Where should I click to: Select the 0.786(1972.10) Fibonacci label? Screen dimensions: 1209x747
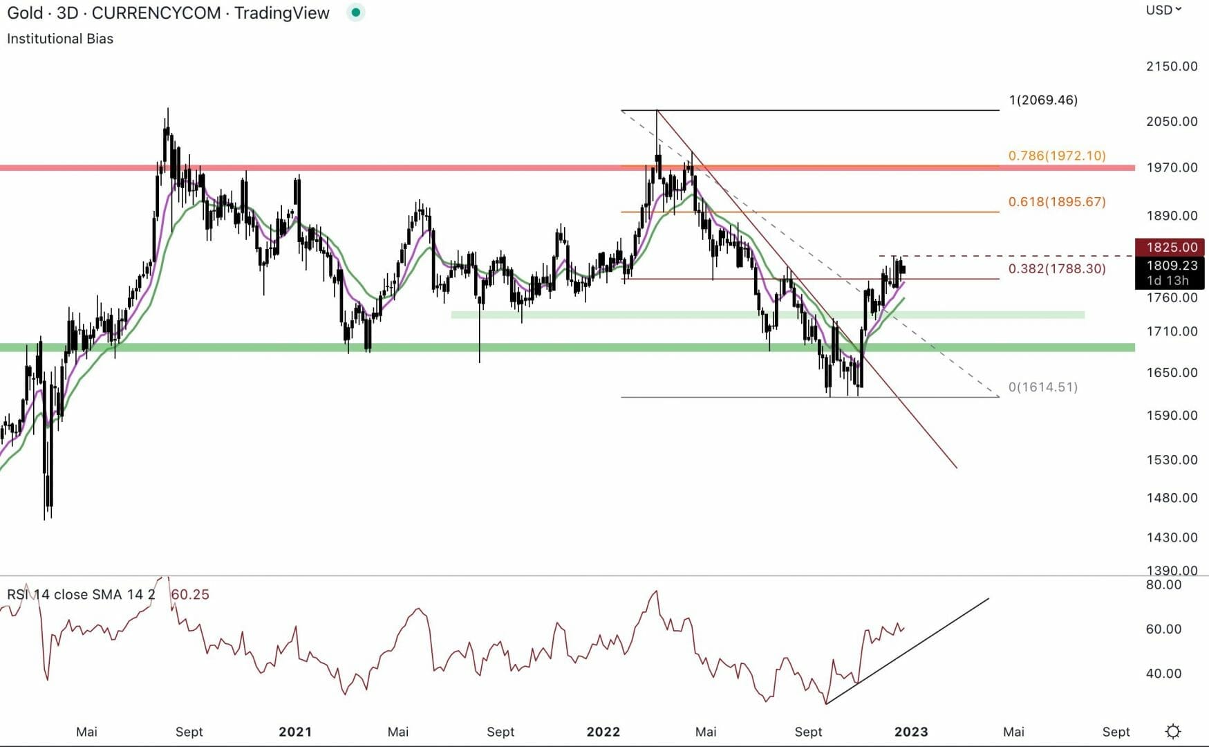[1056, 156]
